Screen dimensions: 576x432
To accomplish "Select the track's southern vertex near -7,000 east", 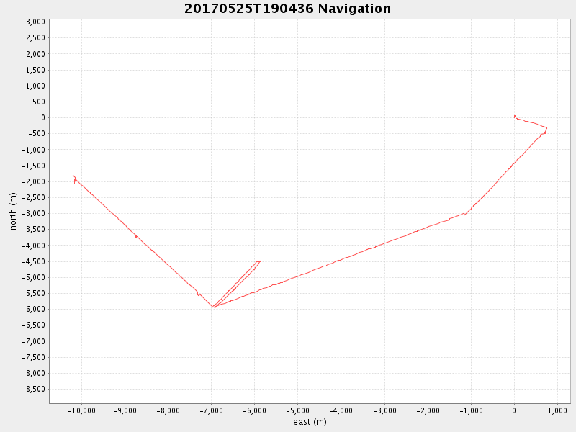I will (214, 307).
